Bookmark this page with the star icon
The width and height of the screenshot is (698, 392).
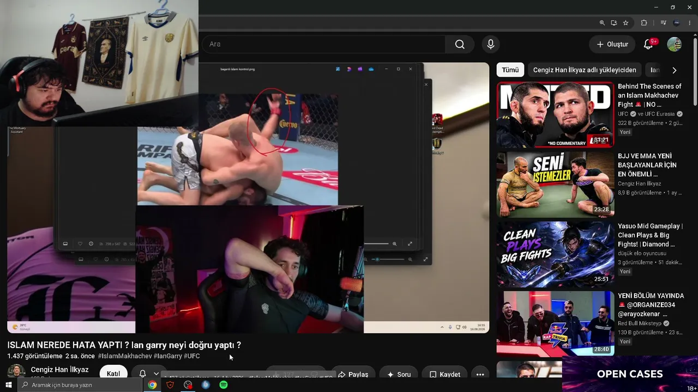point(626,23)
